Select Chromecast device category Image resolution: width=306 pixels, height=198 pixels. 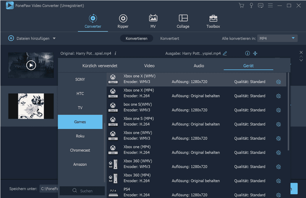pos(80,150)
